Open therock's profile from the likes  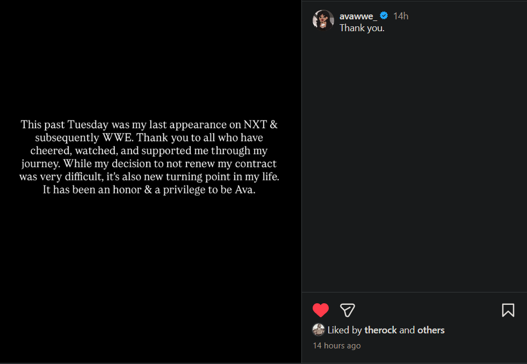click(x=380, y=330)
